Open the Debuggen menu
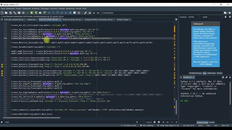The width and height of the screenshot is (232, 130). [45, 9]
